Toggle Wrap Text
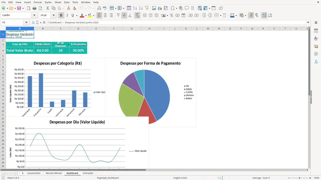321x180 pixels. click(x=137, y=15)
